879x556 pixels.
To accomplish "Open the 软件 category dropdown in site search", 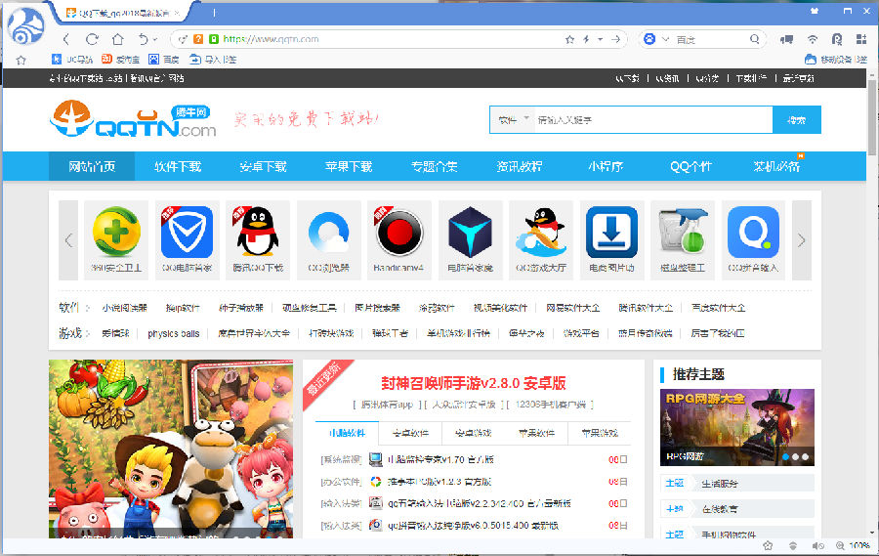I will 513,119.
